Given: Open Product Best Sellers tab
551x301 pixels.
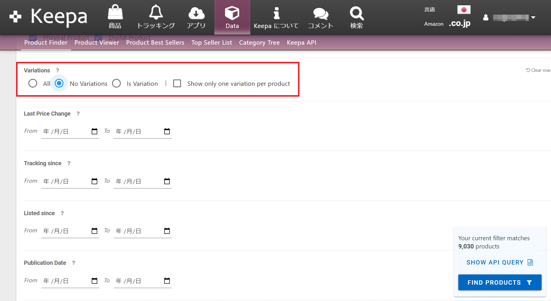Looking at the screenshot, I should [x=155, y=43].
